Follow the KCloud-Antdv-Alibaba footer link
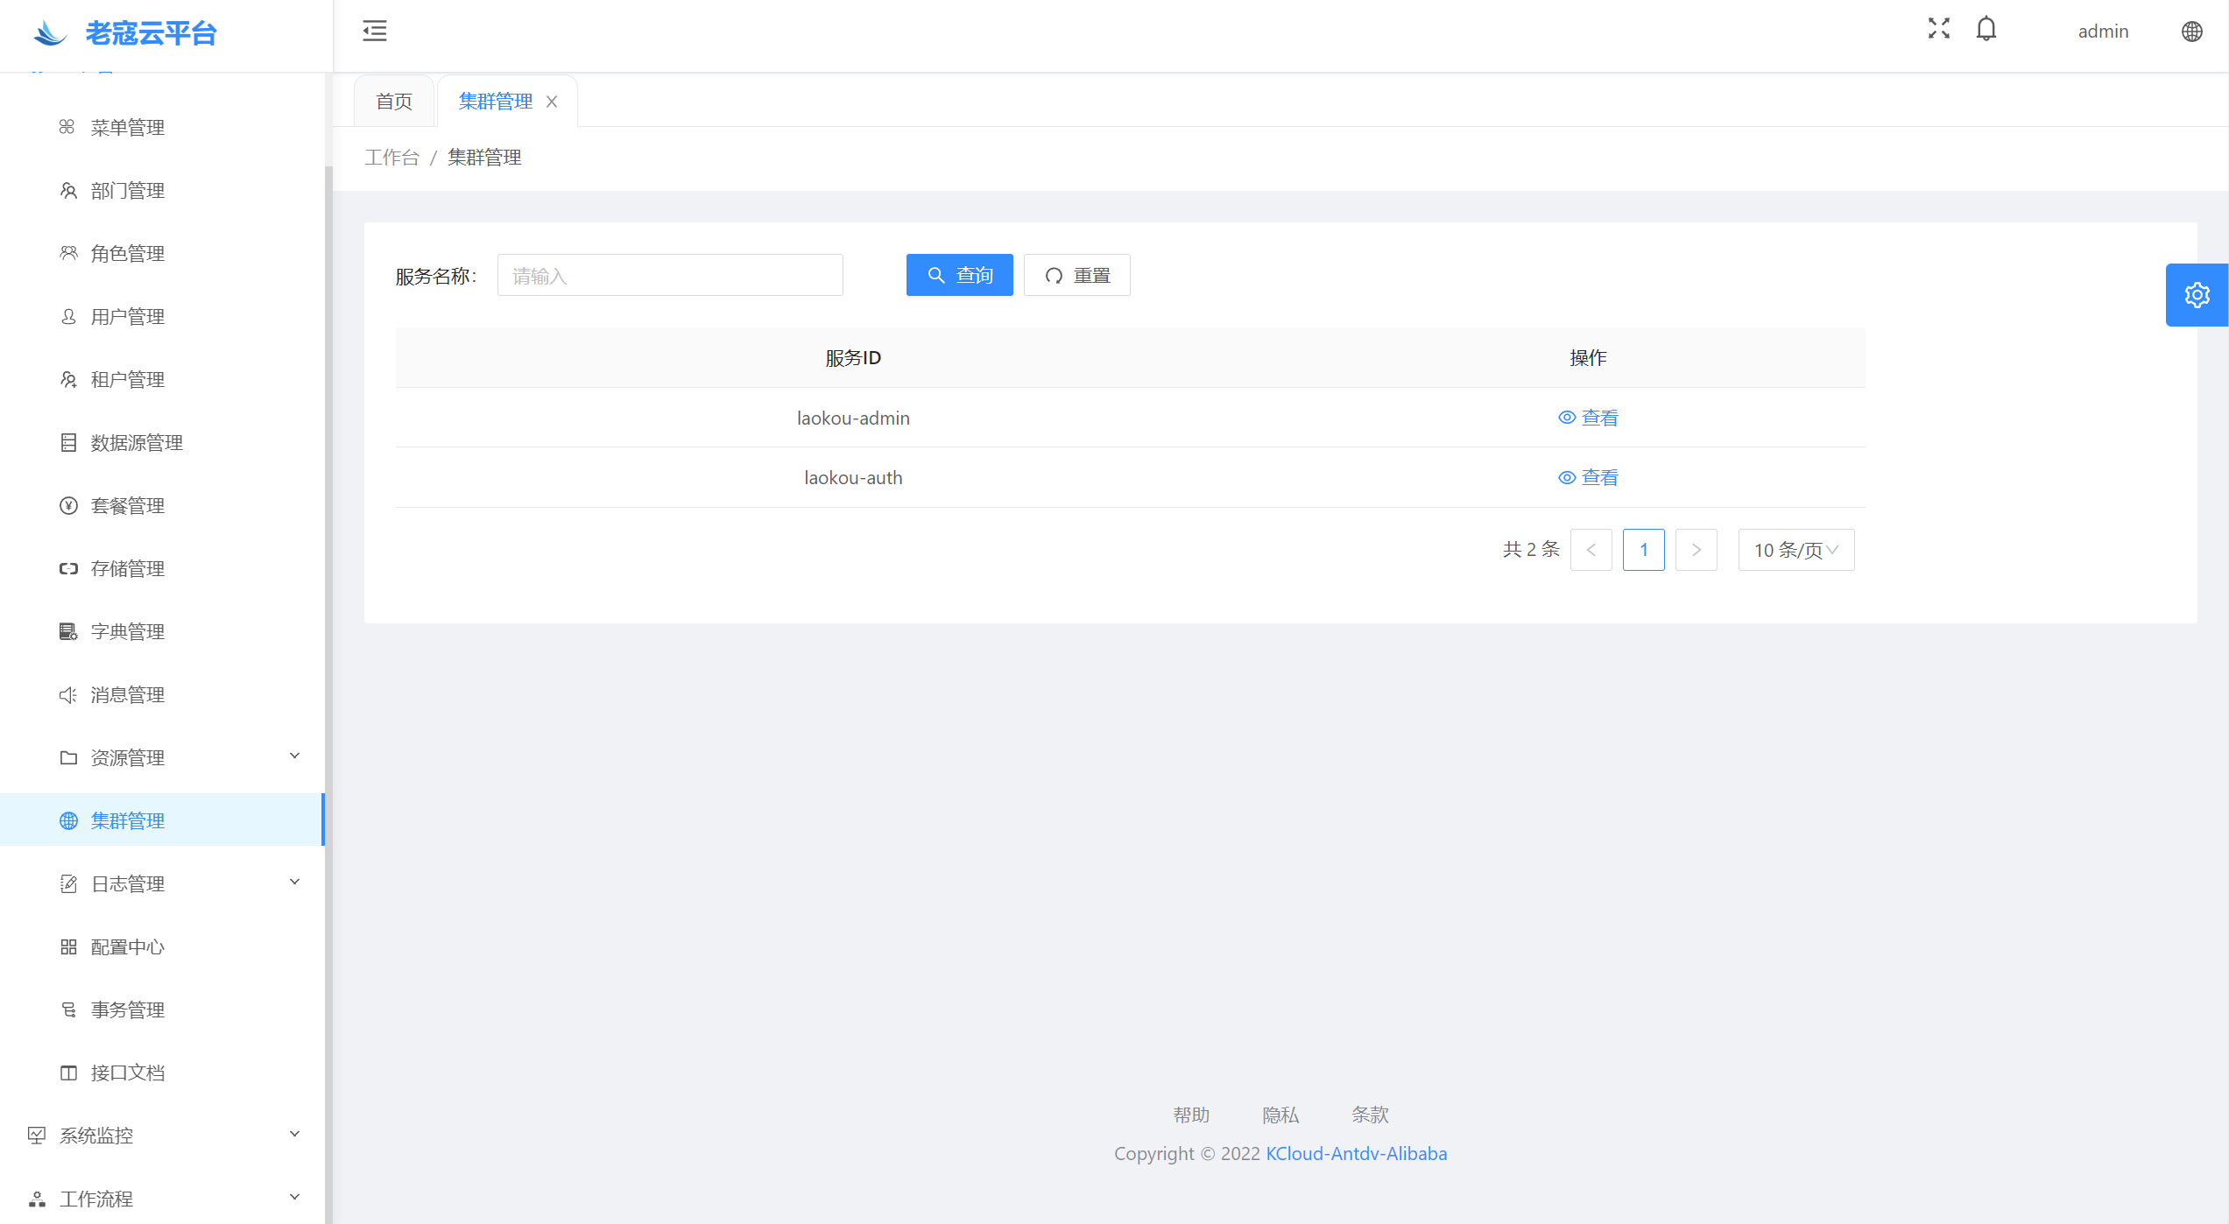Image resolution: width=2229 pixels, height=1224 pixels. tap(1356, 1154)
